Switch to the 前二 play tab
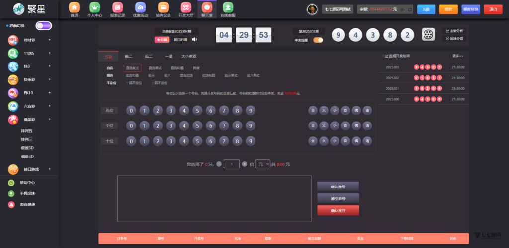 coord(128,56)
